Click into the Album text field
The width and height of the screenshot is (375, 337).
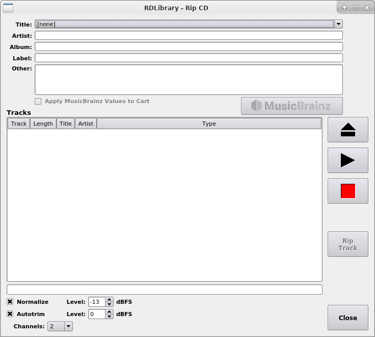pyautogui.click(x=189, y=47)
